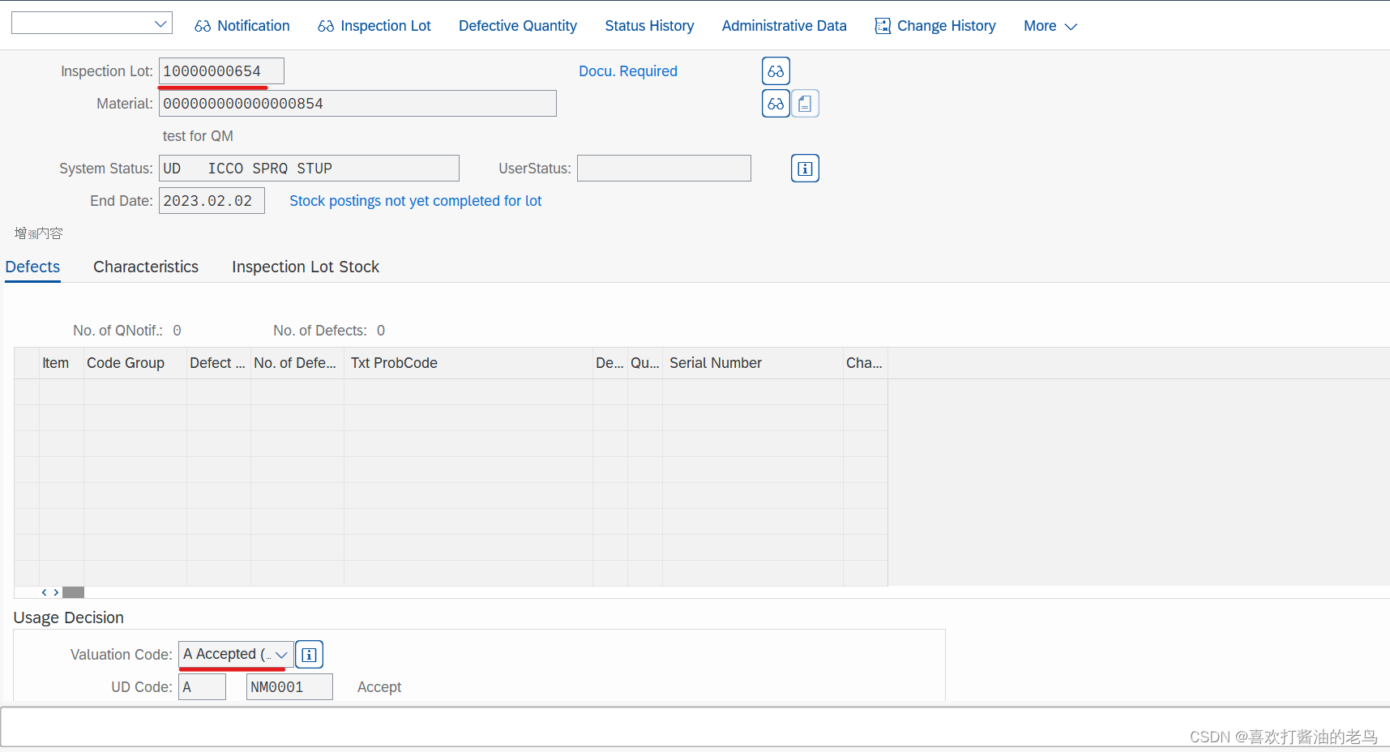Screen dimensions: 1390x752
Task: Click the right scroll arrow under the defects table
Action: coord(56,592)
